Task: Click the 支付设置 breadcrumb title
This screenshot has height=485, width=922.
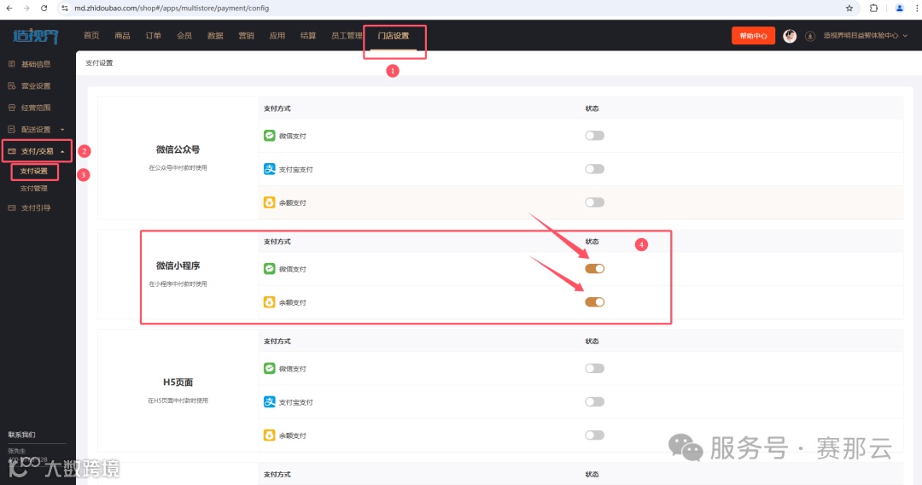Action: point(99,63)
